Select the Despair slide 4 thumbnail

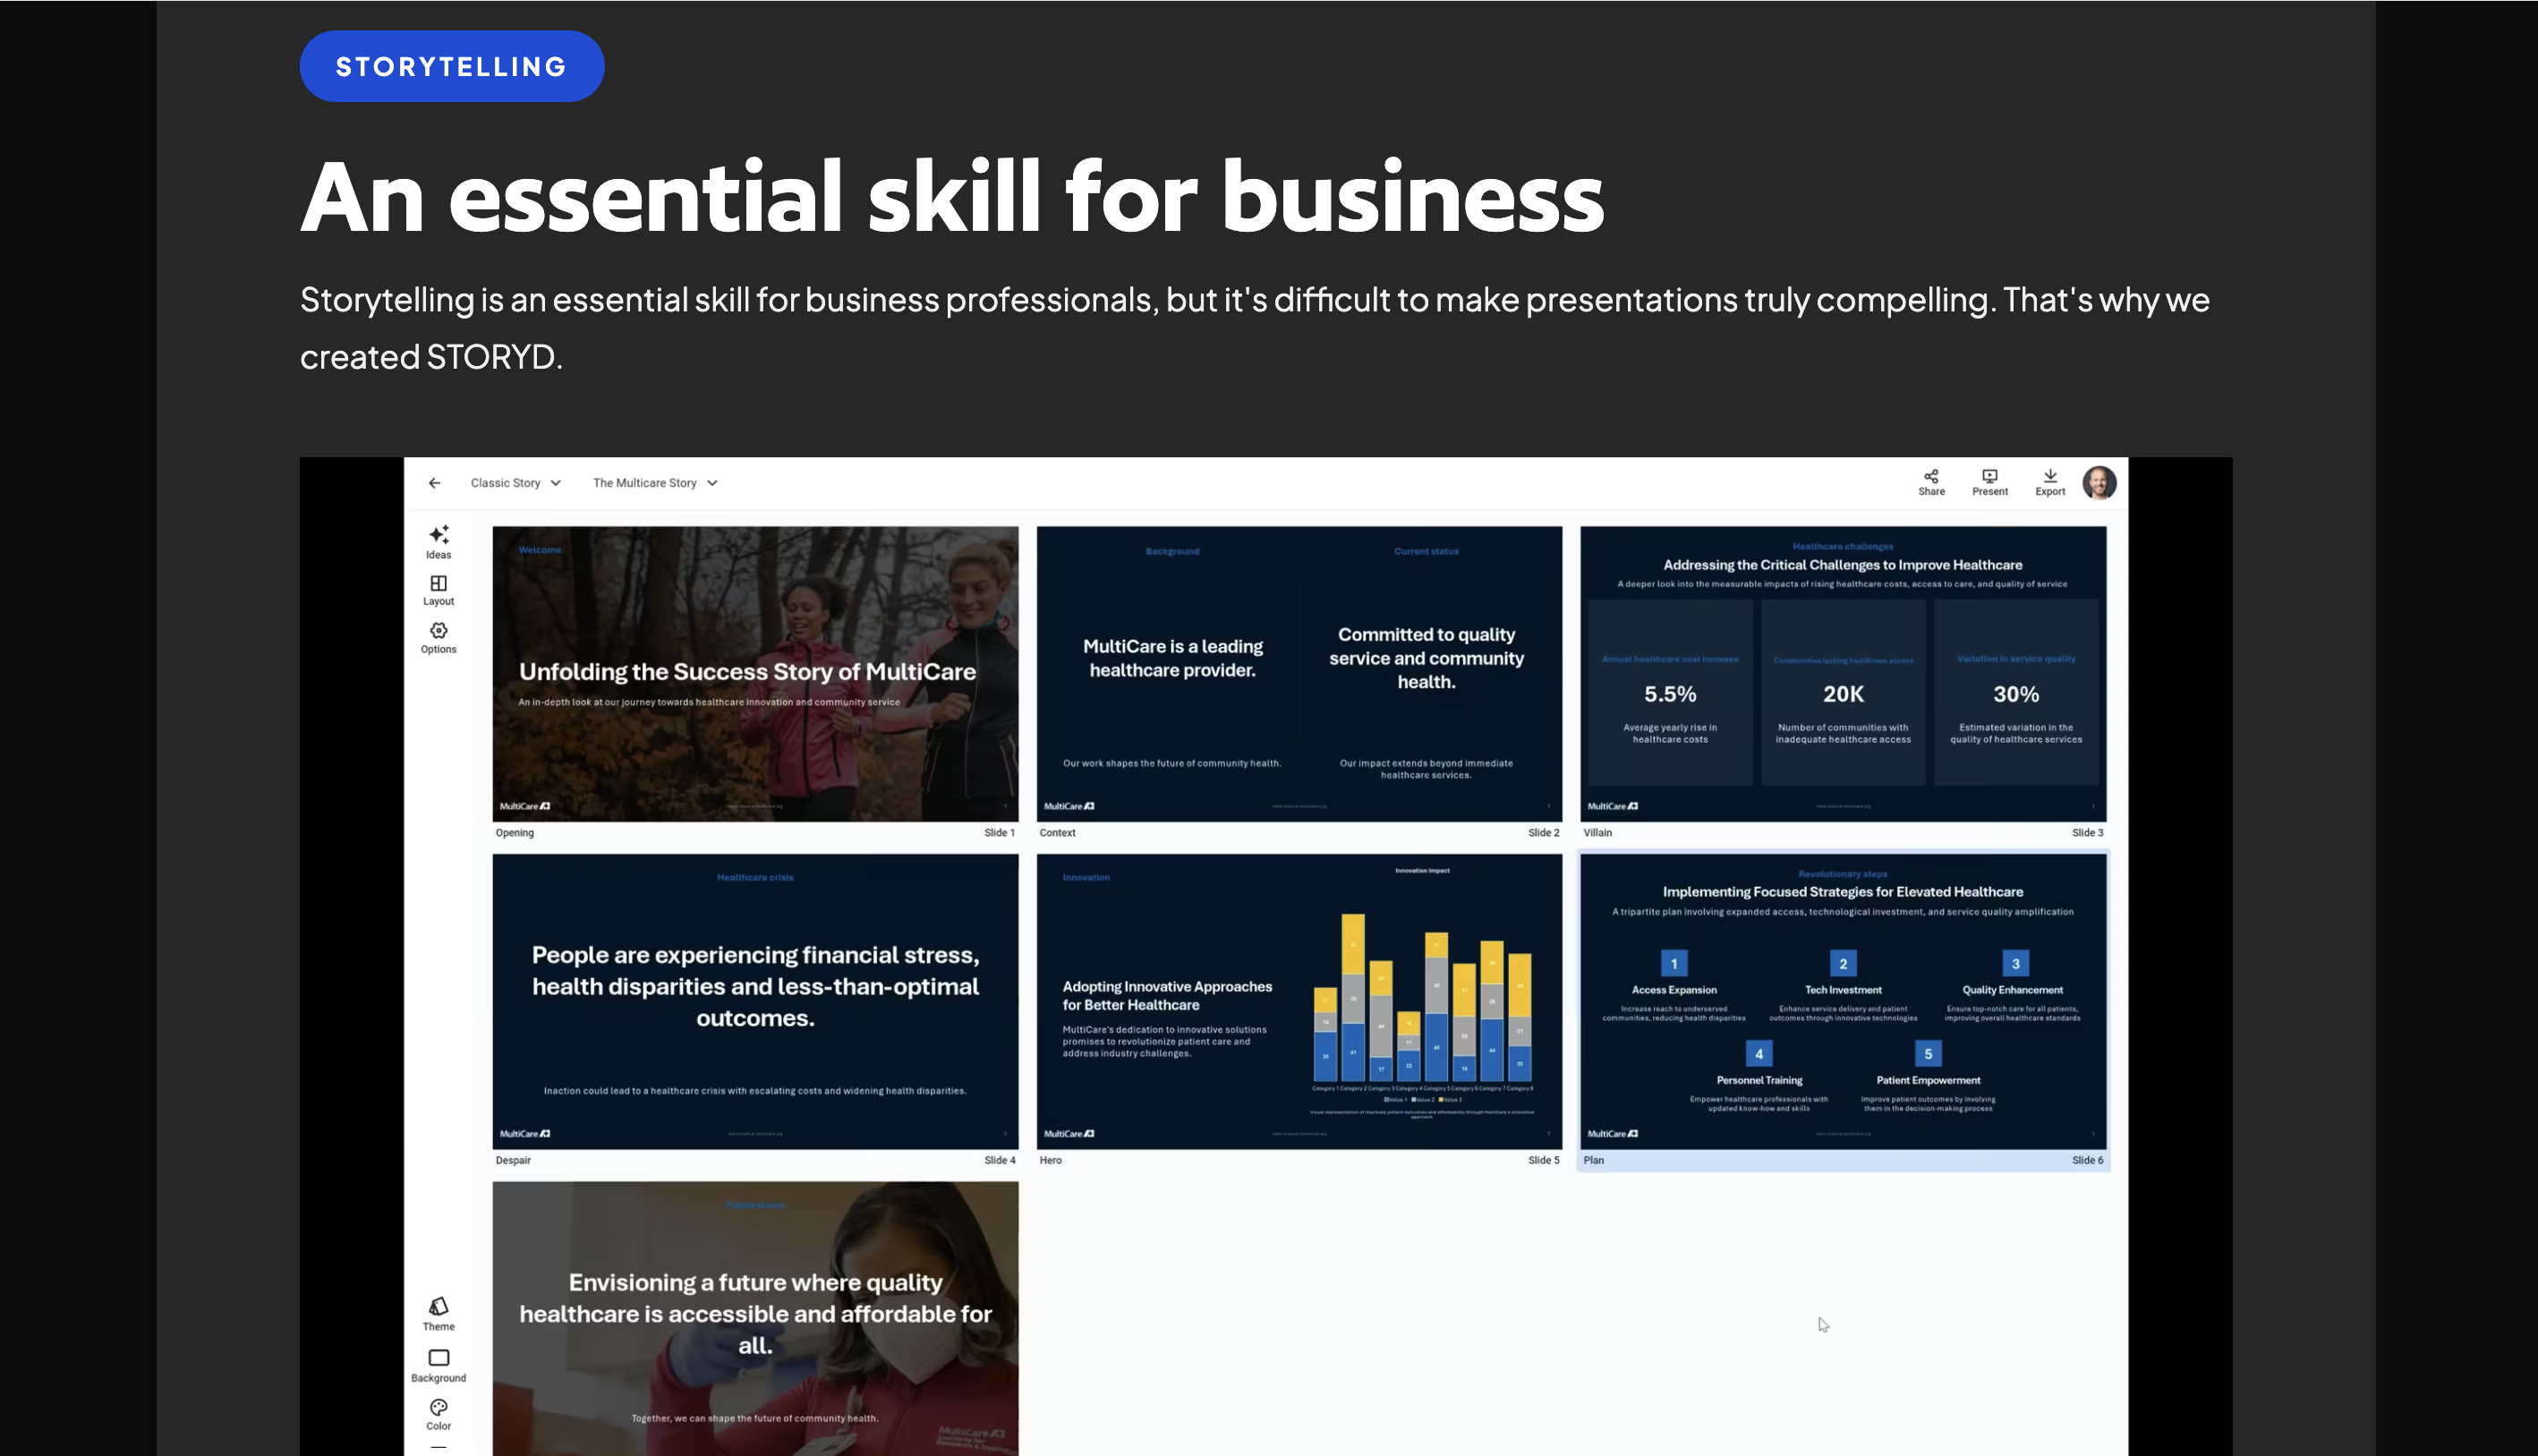click(x=755, y=1000)
